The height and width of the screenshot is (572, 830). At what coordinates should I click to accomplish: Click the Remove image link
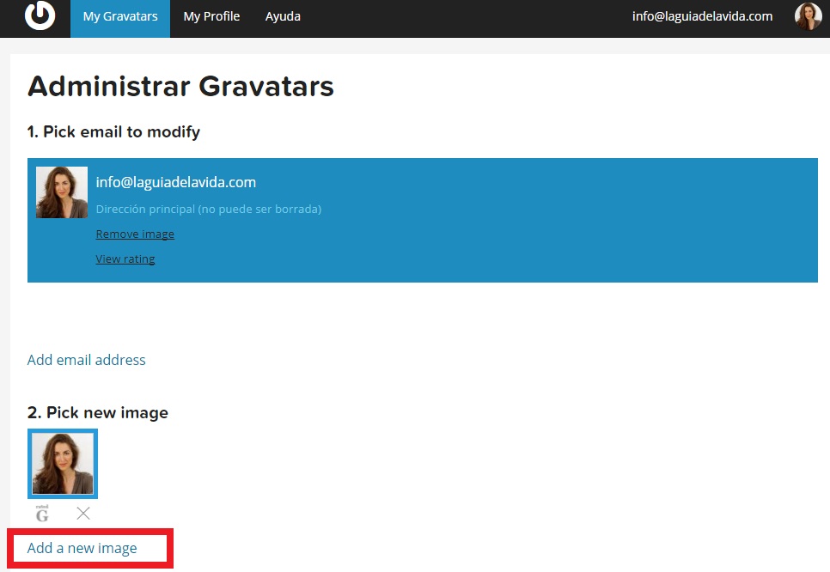click(135, 234)
